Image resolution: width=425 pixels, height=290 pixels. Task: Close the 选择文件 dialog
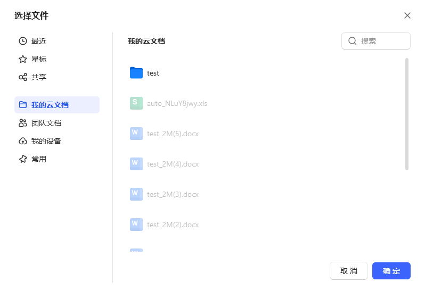coord(407,15)
